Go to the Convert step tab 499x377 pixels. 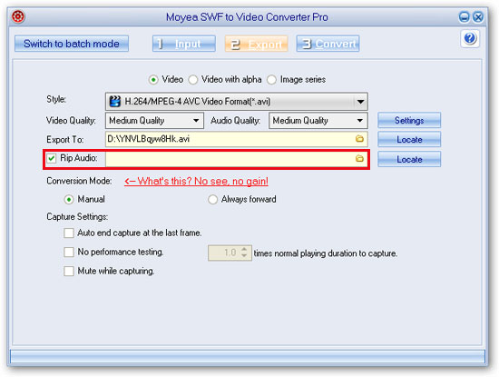[x=328, y=44]
